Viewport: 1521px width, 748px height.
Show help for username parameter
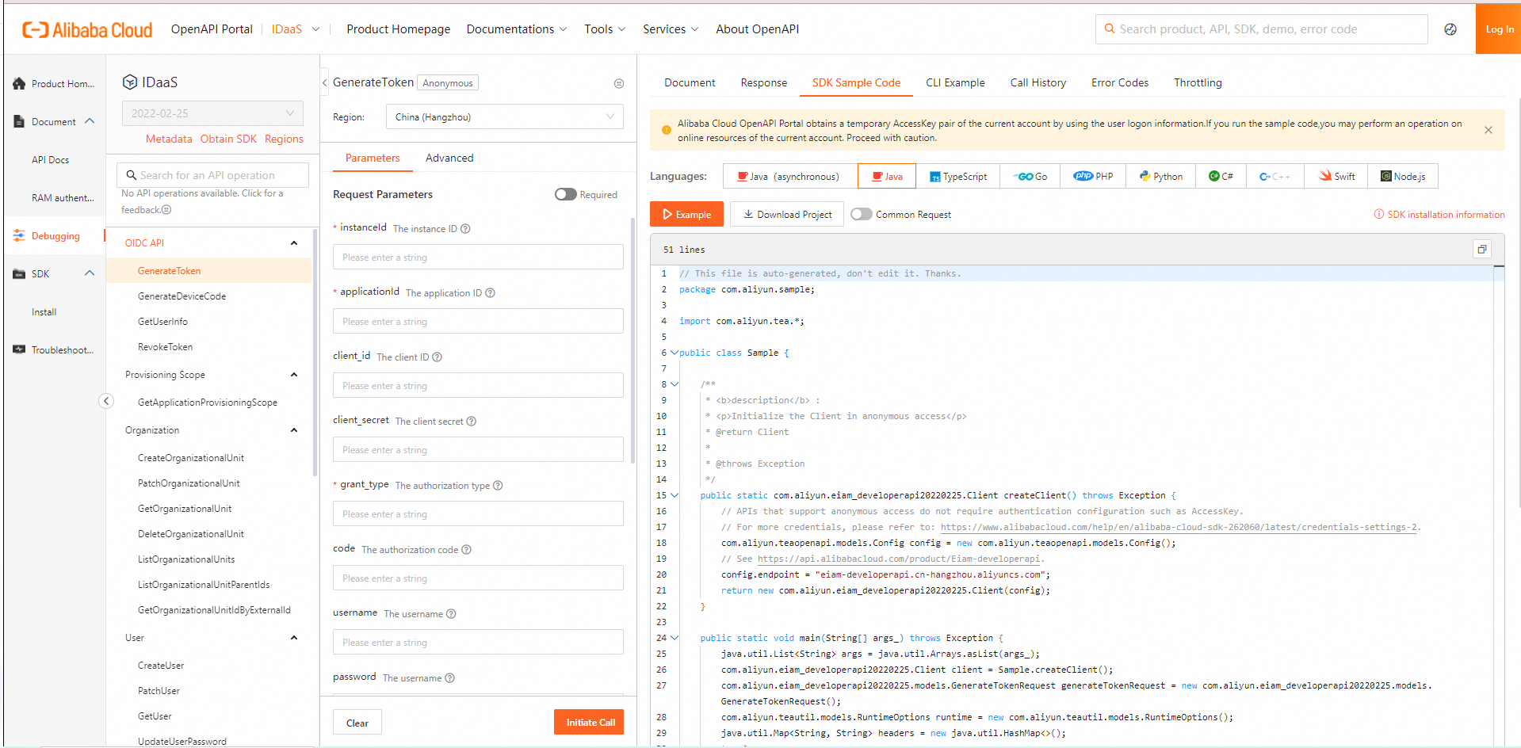451,614
